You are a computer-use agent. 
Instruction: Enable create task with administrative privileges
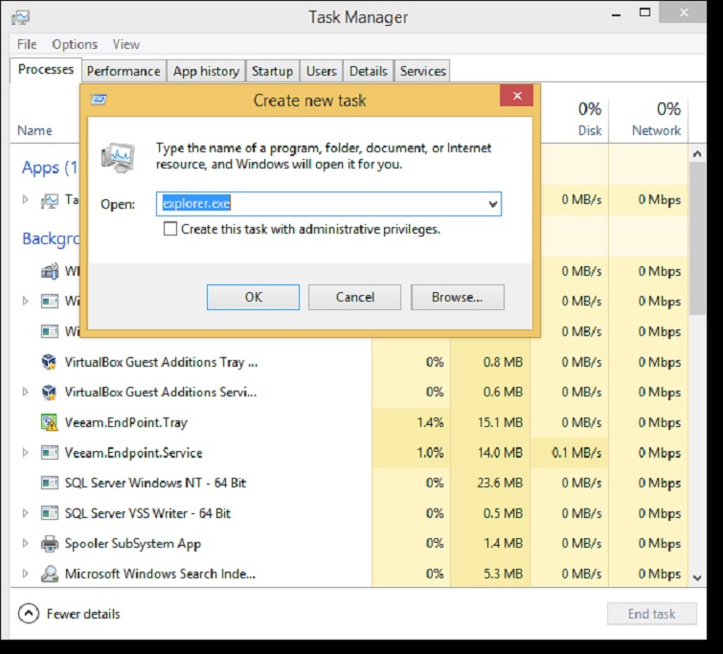coord(170,229)
